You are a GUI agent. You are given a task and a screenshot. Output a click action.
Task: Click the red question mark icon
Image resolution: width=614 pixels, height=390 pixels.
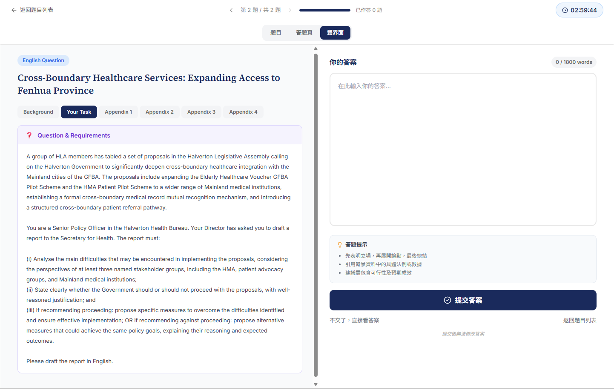click(29, 135)
